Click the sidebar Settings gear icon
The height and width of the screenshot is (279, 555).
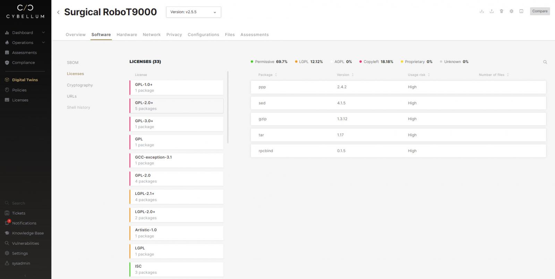point(7,253)
